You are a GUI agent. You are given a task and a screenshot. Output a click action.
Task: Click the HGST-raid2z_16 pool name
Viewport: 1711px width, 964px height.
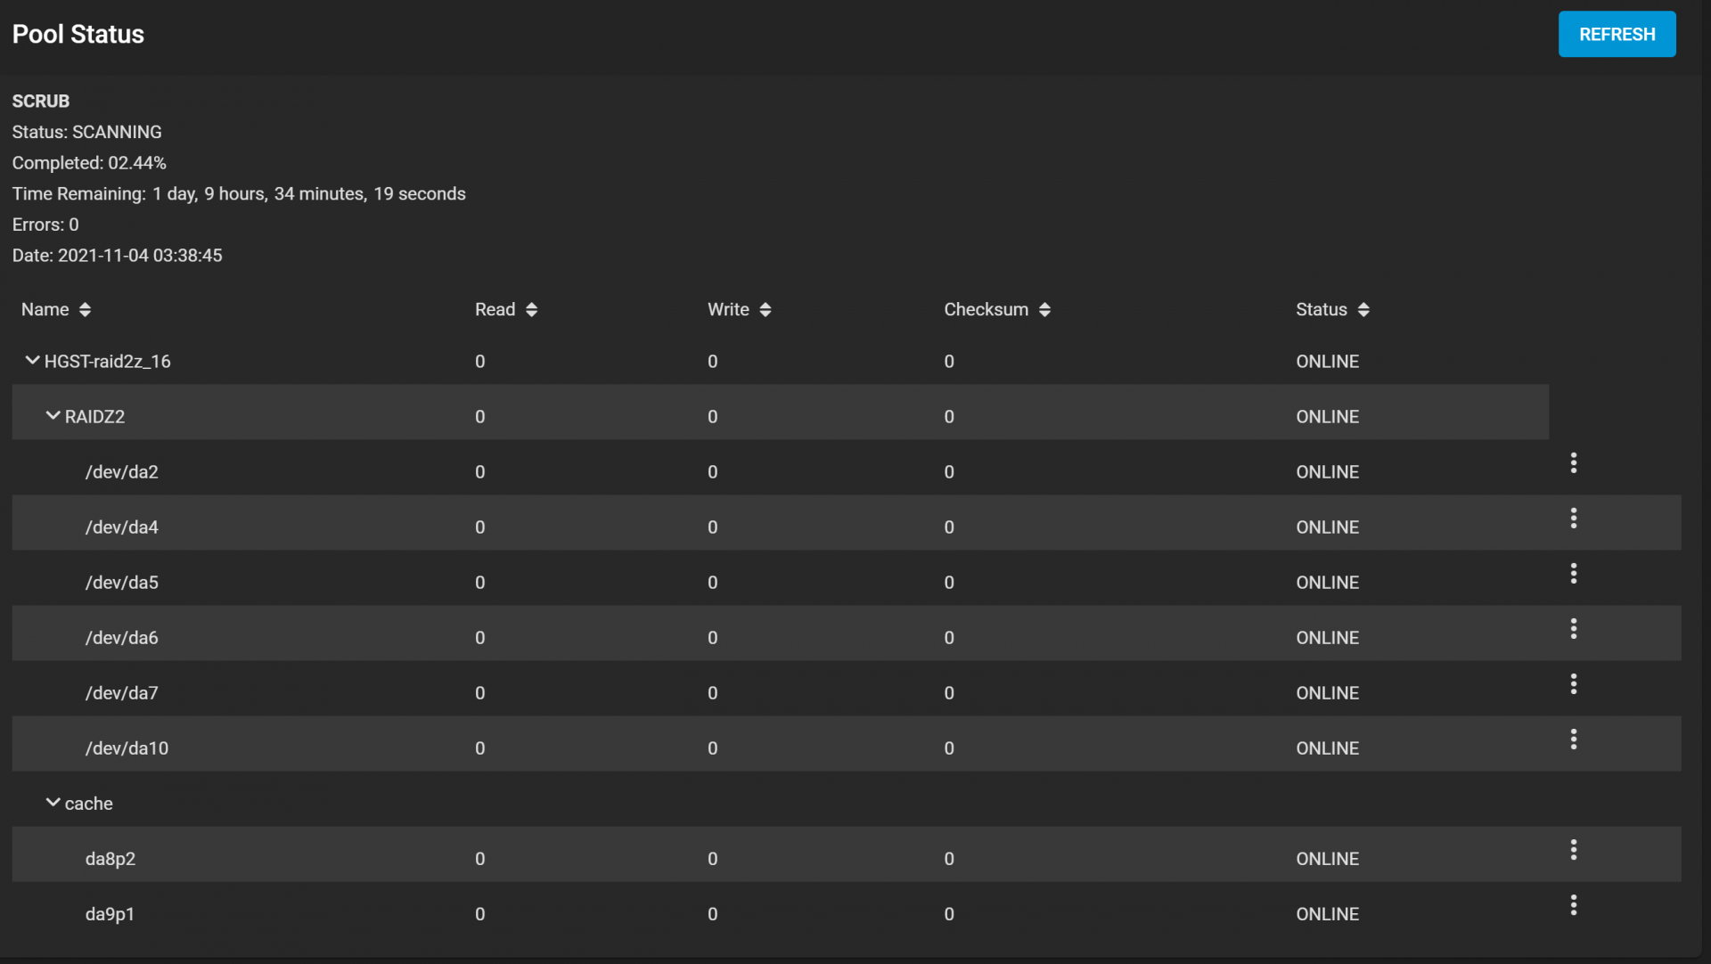(x=107, y=362)
